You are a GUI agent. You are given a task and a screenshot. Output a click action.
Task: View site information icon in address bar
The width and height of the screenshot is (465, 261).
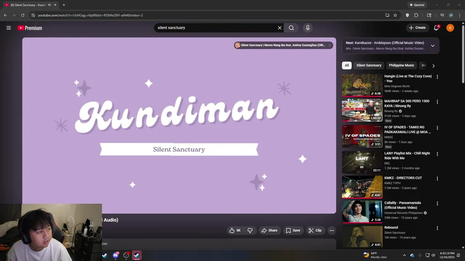point(33,15)
